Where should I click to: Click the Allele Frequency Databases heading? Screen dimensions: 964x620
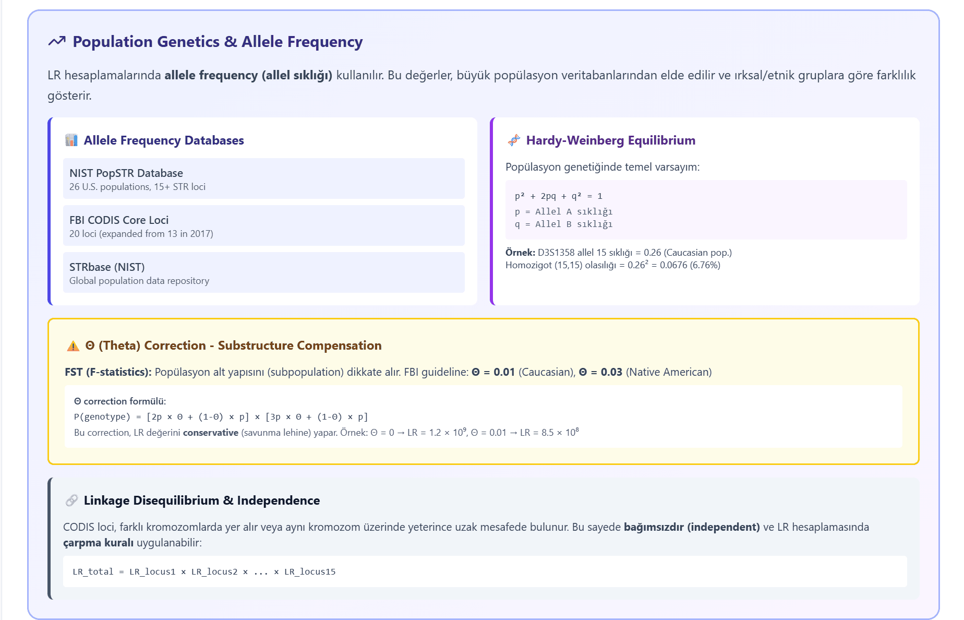point(163,140)
